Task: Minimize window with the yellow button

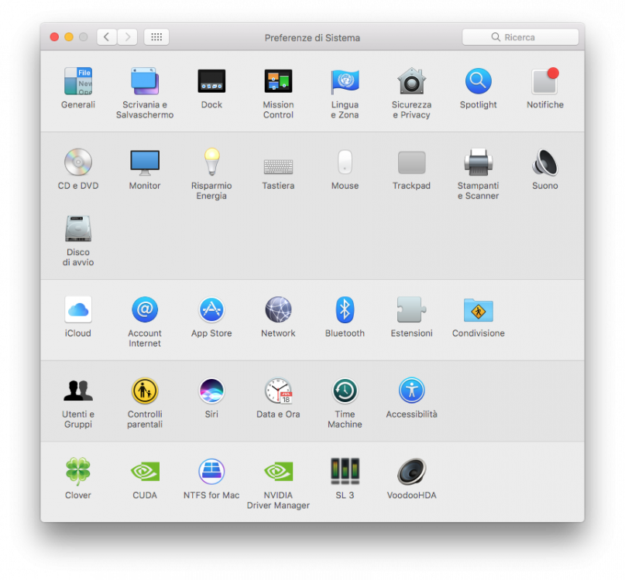Action: (x=69, y=37)
